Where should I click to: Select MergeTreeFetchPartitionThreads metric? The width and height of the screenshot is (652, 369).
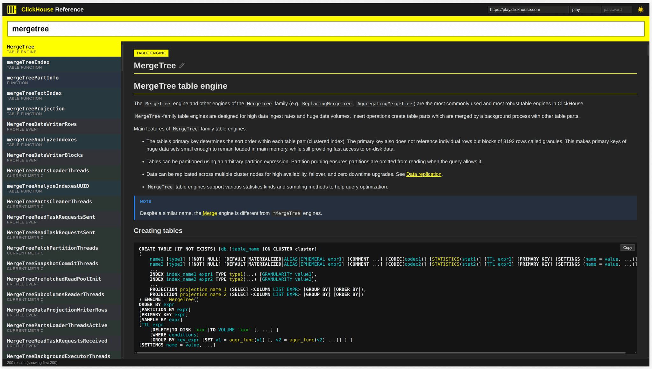pos(61,250)
